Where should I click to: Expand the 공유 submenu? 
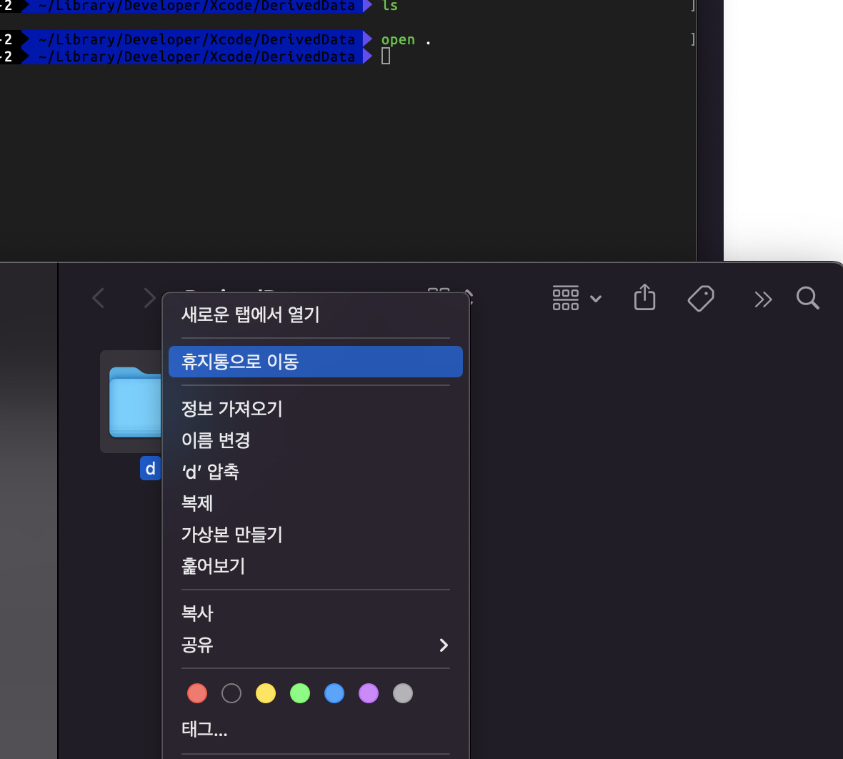point(316,645)
